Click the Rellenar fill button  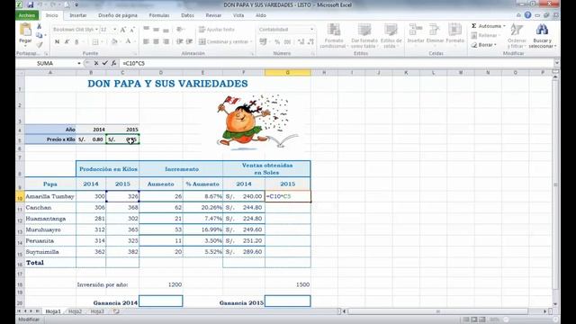pos(486,35)
